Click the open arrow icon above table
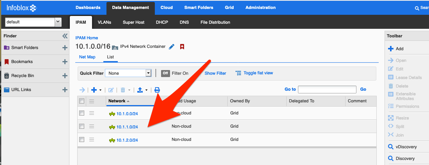The image size is (429, 165). (82, 90)
